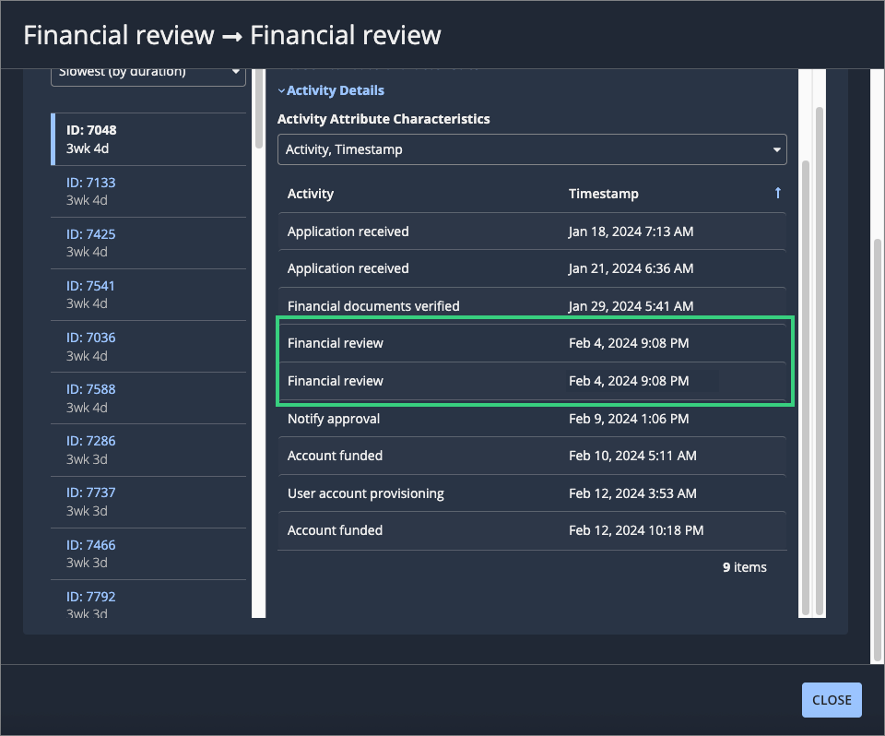
Task: Click timestamp Feb 12, 2024 3:53 AM
Action: [632, 493]
